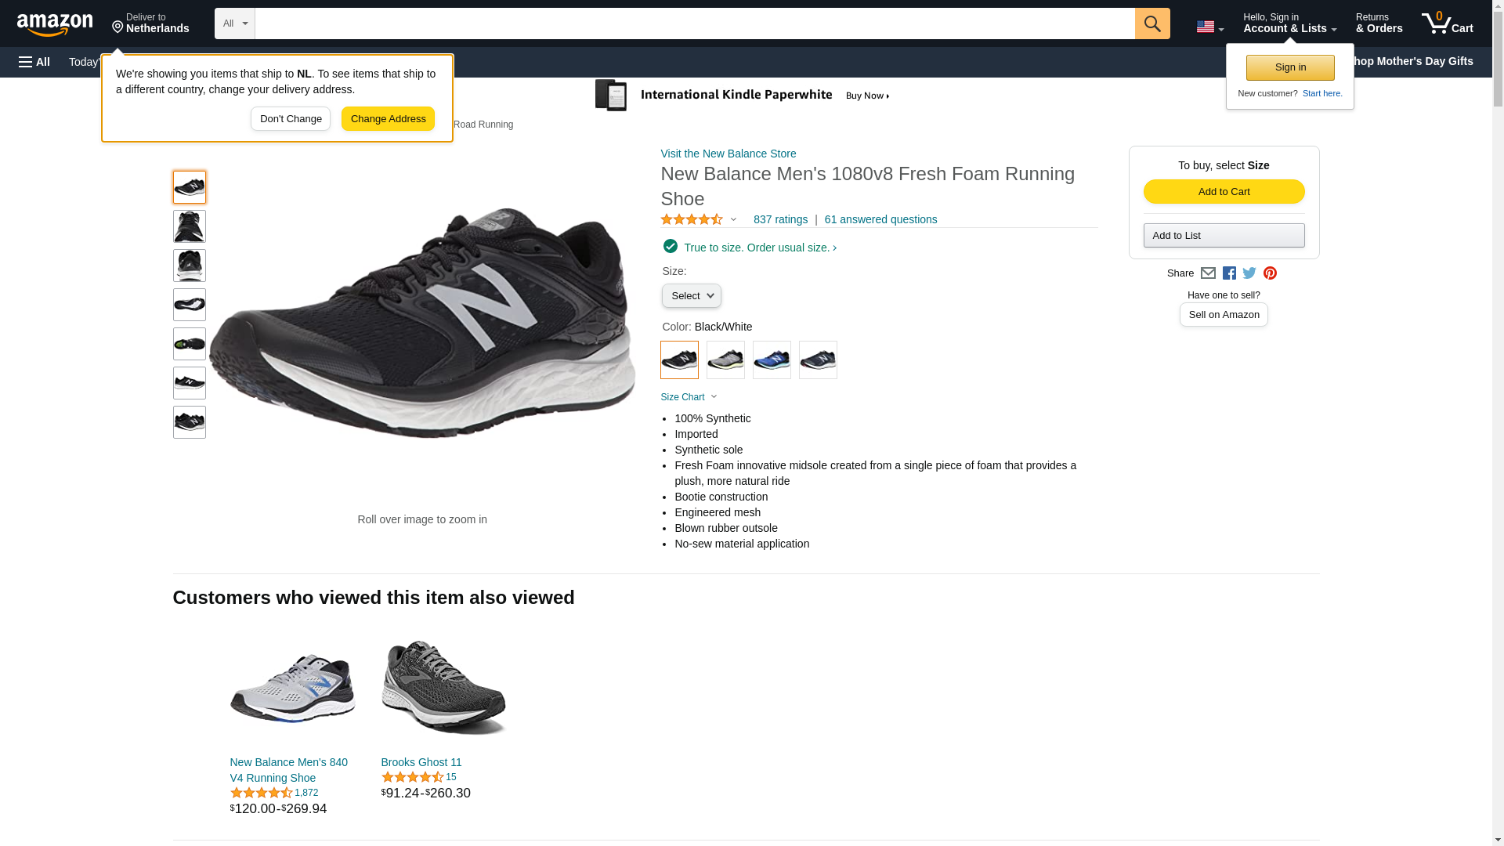Share the product via email icon
This screenshot has height=846, width=1504.
(1208, 273)
